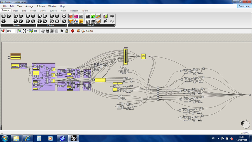252x142 pixels.
Task: Open the zoom percentage dropdown arrow
Action: [16, 31]
